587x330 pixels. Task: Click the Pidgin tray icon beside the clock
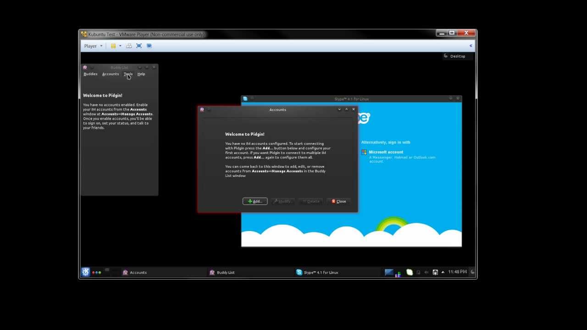(x=435, y=272)
